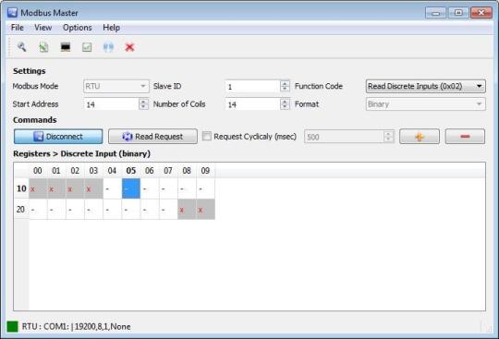
Task: Select column header 09
Action: click(x=205, y=171)
